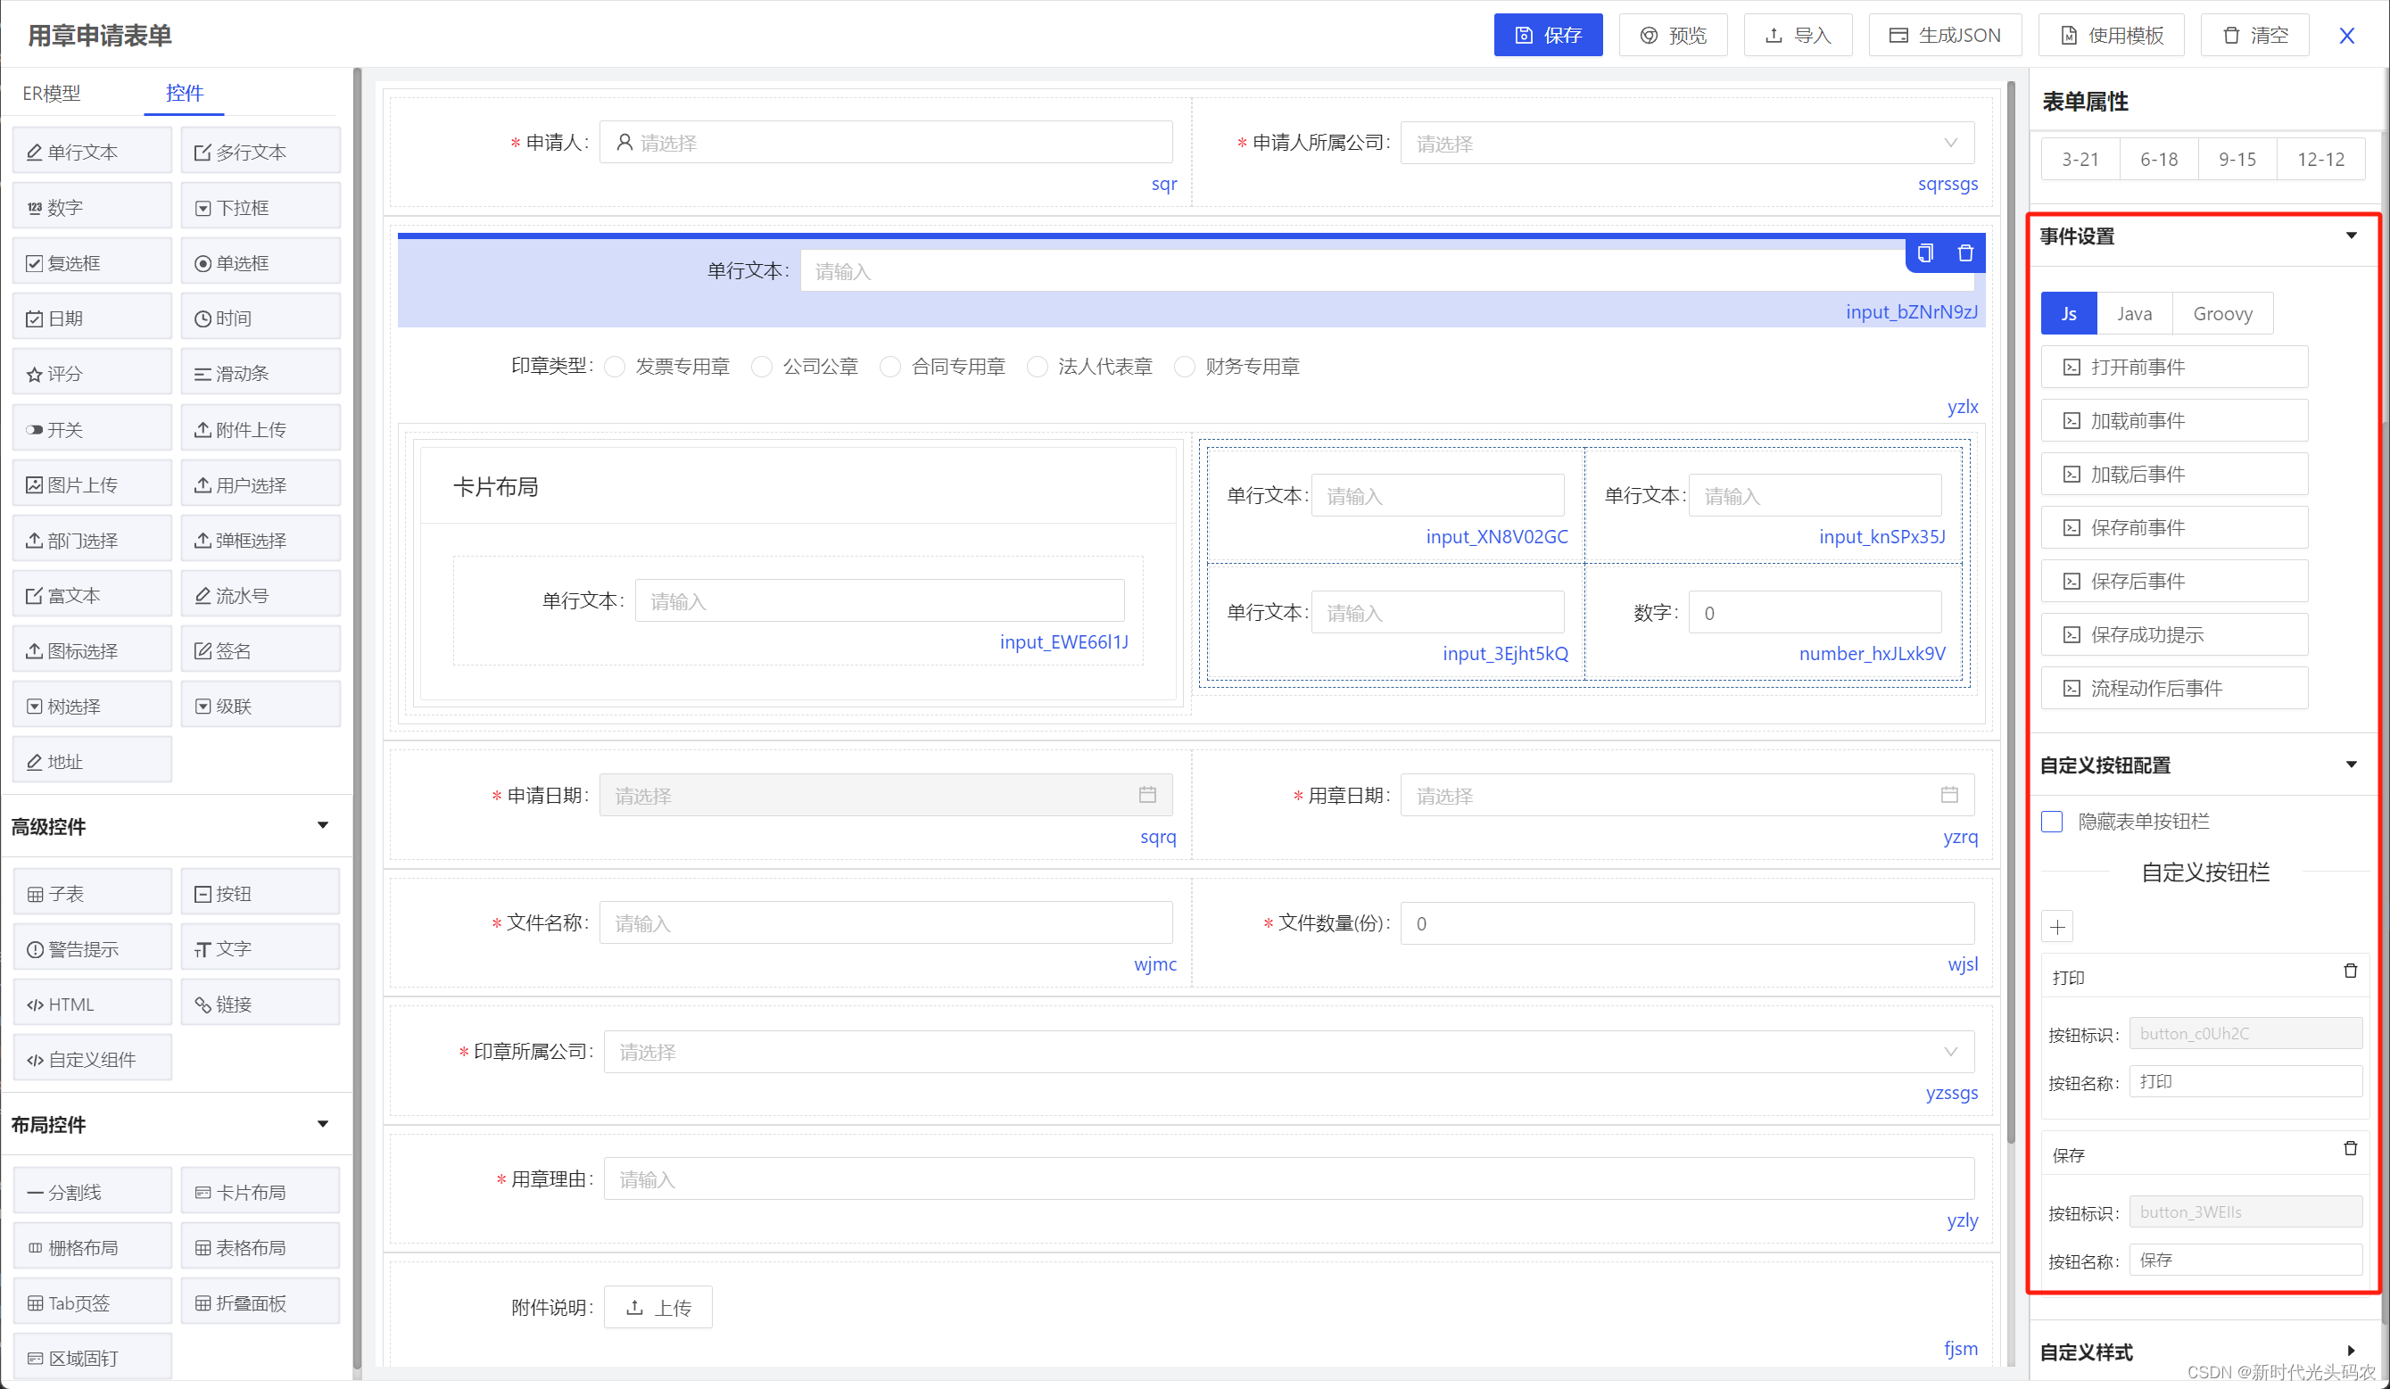Expand the 自定义样式 section
The width and height of the screenshot is (2390, 1389).
point(2350,1351)
